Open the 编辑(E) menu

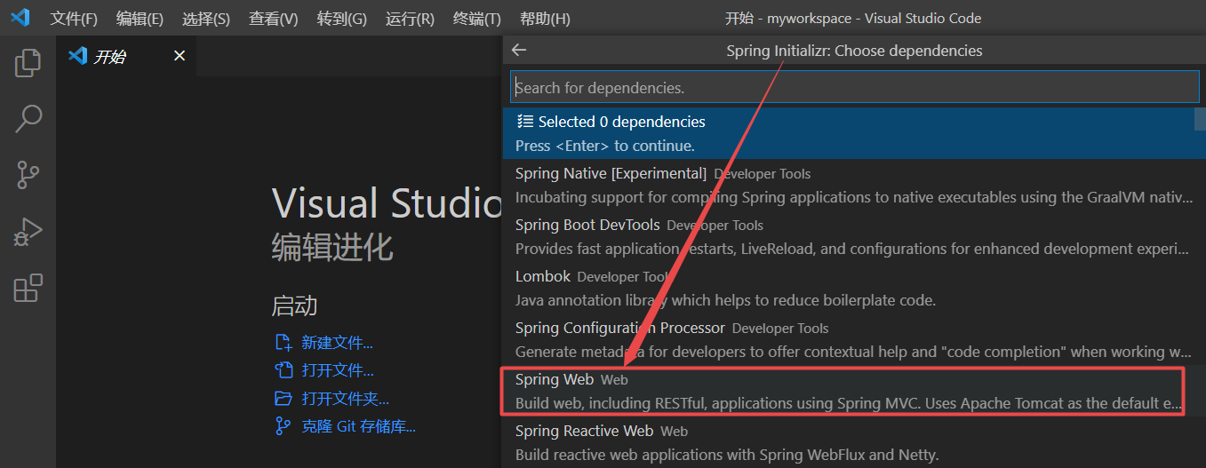click(140, 18)
